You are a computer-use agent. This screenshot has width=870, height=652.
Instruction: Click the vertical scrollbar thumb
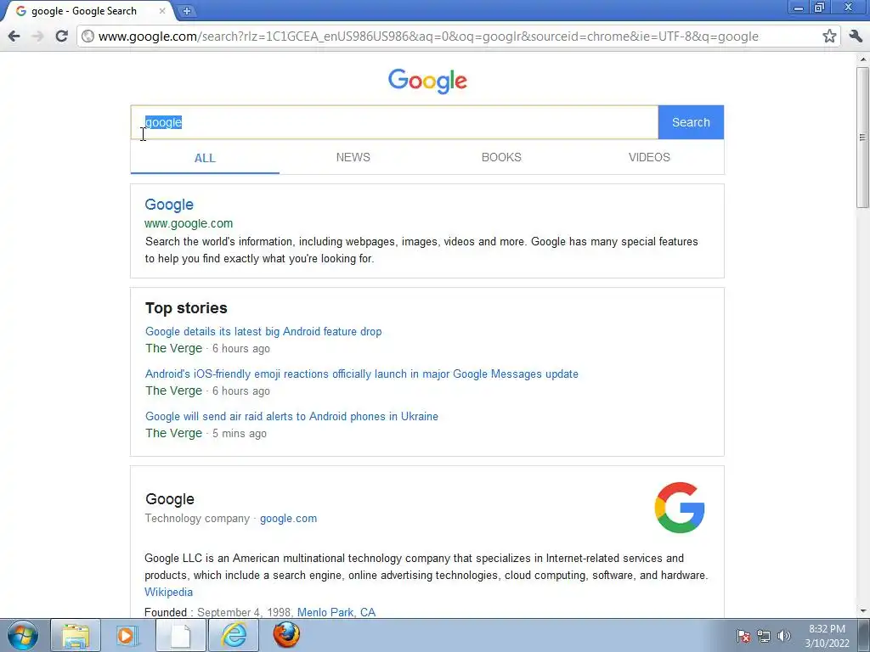[863, 138]
